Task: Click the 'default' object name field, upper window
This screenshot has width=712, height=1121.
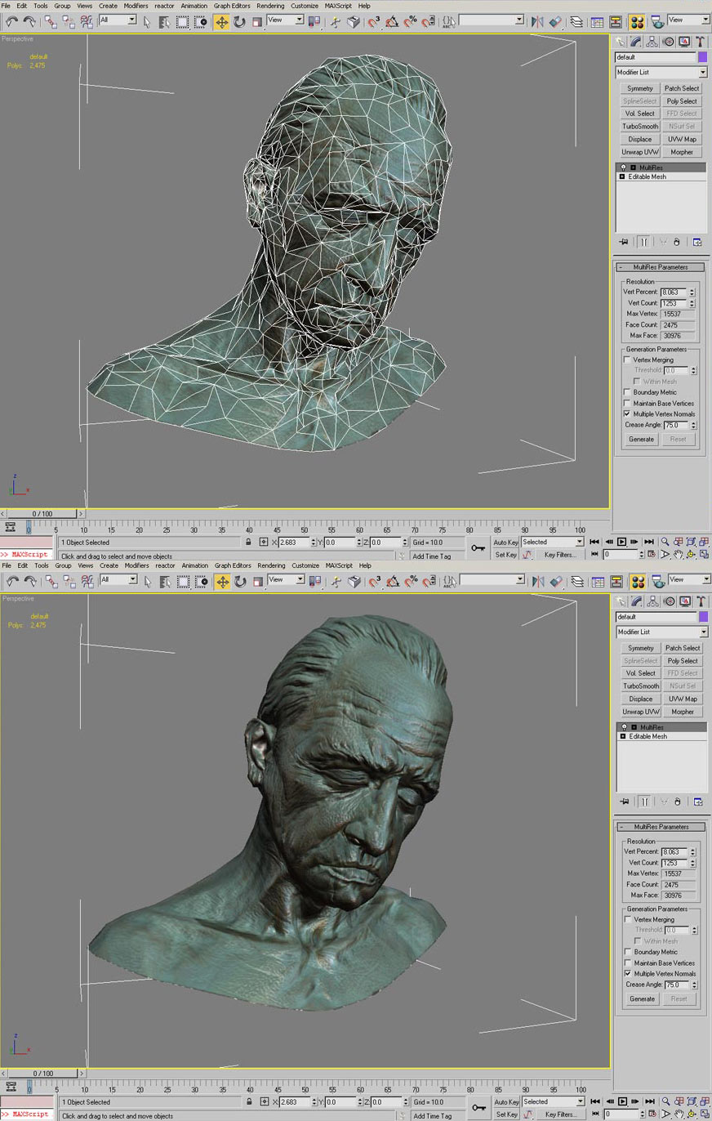Action: tap(655, 57)
